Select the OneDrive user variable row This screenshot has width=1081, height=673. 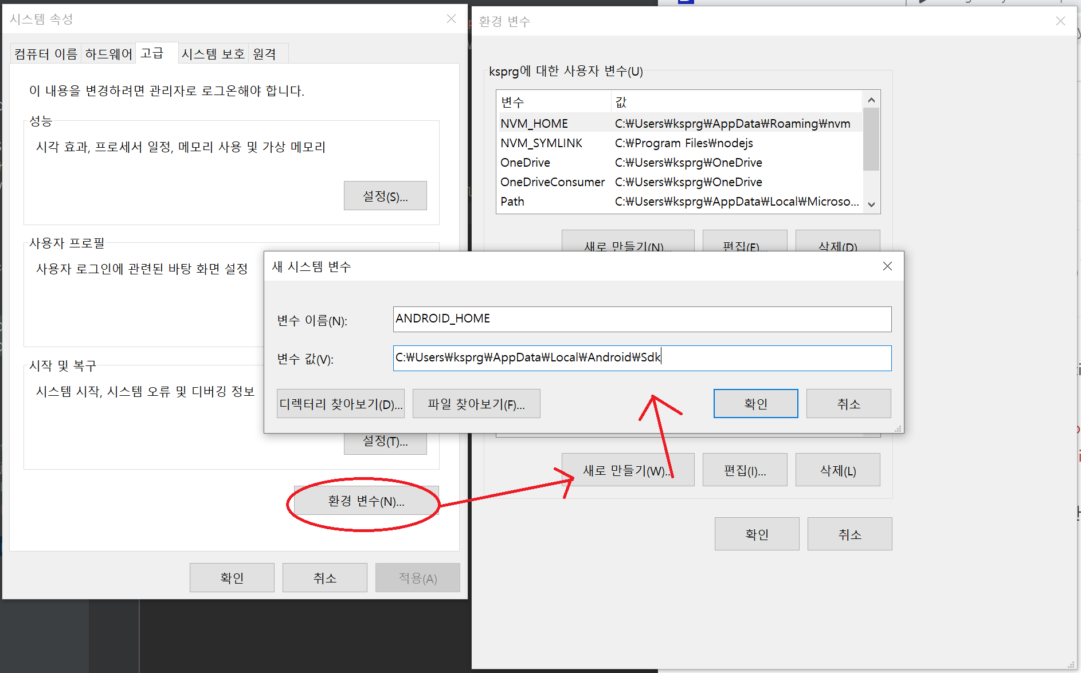click(x=679, y=162)
